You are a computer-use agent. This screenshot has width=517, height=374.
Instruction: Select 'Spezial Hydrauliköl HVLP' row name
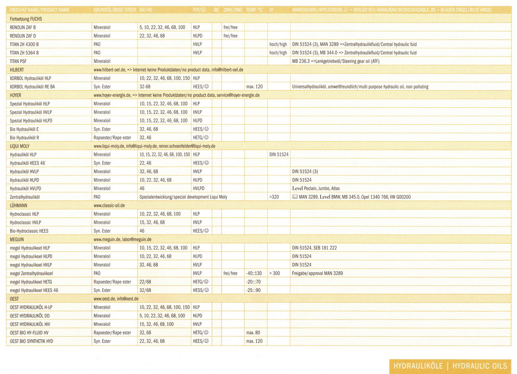(31, 112)
